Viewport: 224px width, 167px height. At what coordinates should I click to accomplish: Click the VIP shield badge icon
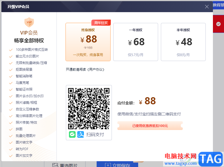point(29,22)
